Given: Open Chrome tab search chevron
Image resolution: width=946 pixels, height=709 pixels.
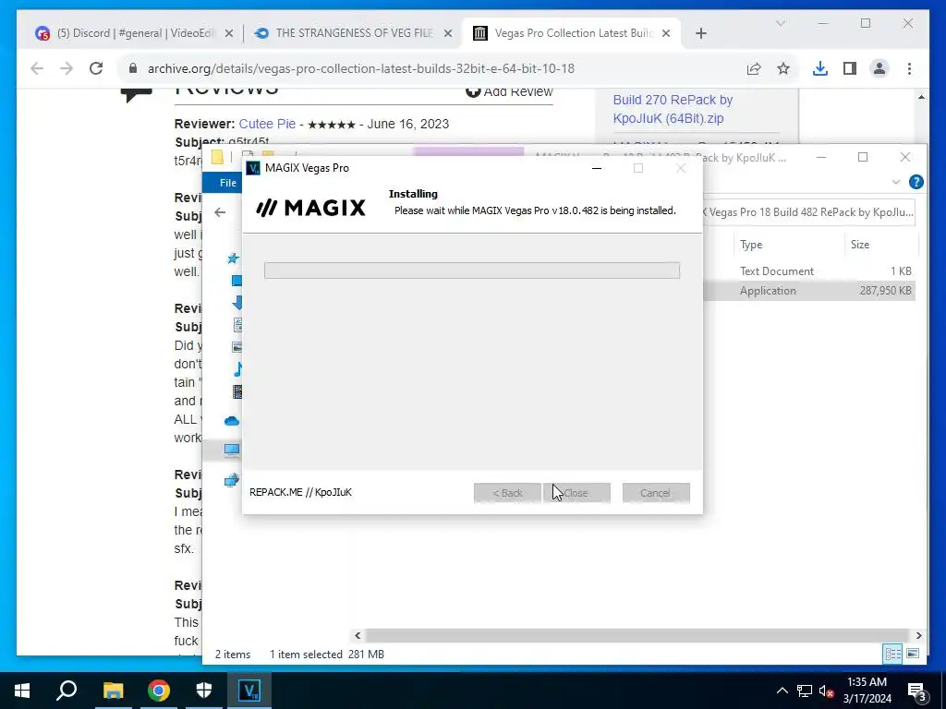Looking at the screenshot, I should [780, 23].
